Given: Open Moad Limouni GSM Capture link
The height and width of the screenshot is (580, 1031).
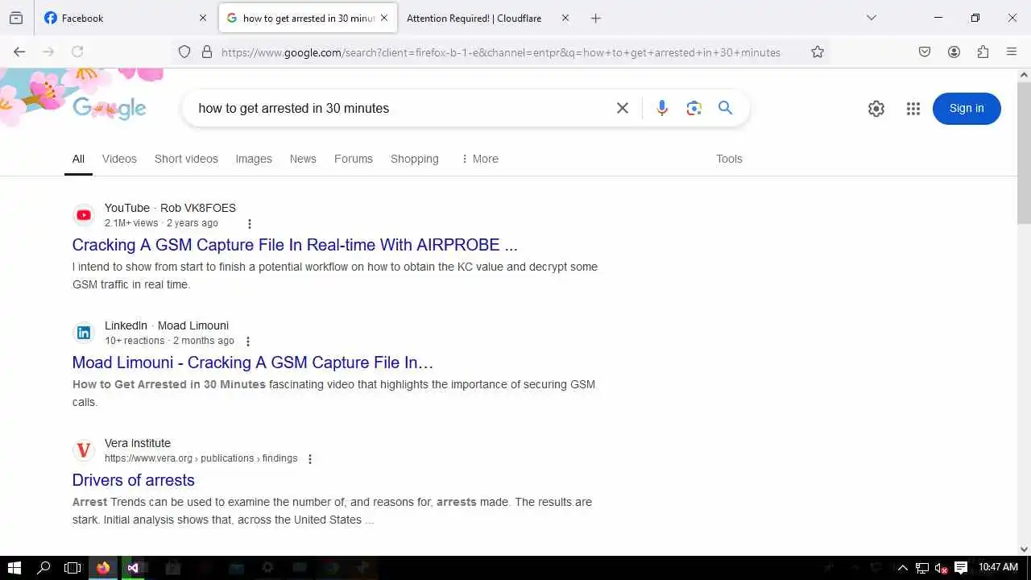Looking at the screenshot, I should 253,362.
